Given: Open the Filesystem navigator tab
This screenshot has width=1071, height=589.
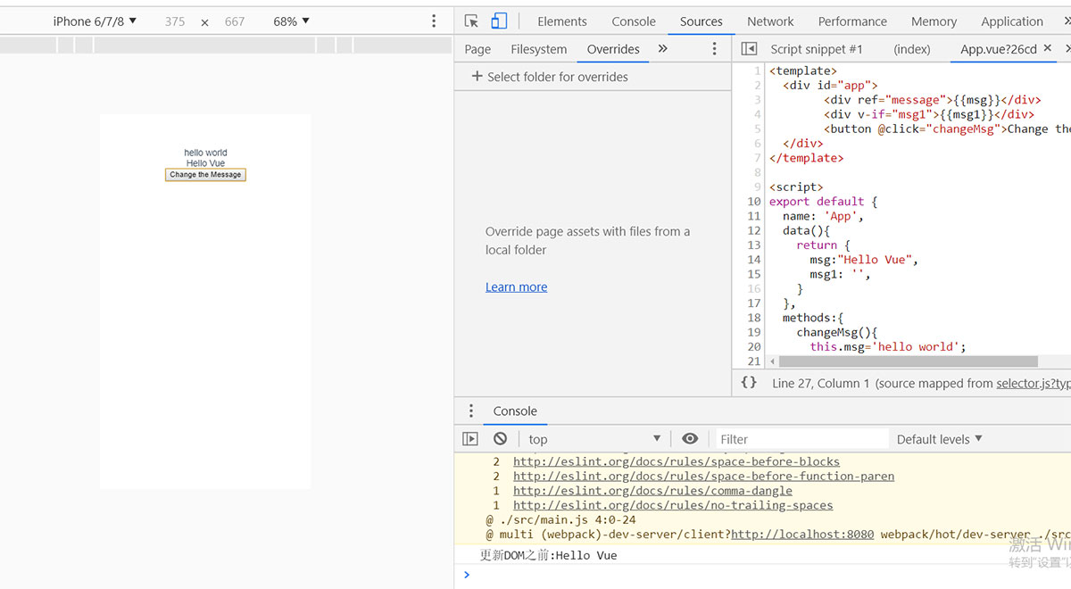Looking at the screenshot, I should pos(538,49).
